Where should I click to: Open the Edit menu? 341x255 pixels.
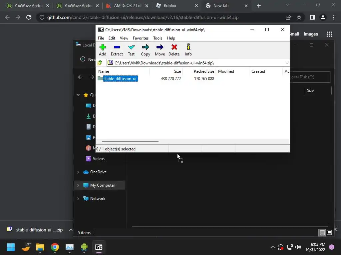112,38
